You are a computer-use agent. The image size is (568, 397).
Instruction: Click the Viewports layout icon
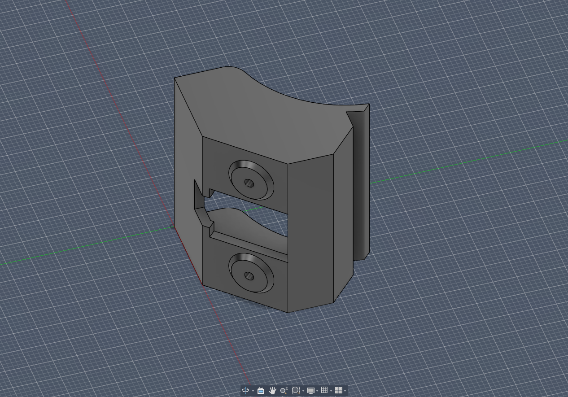[339, 390]
